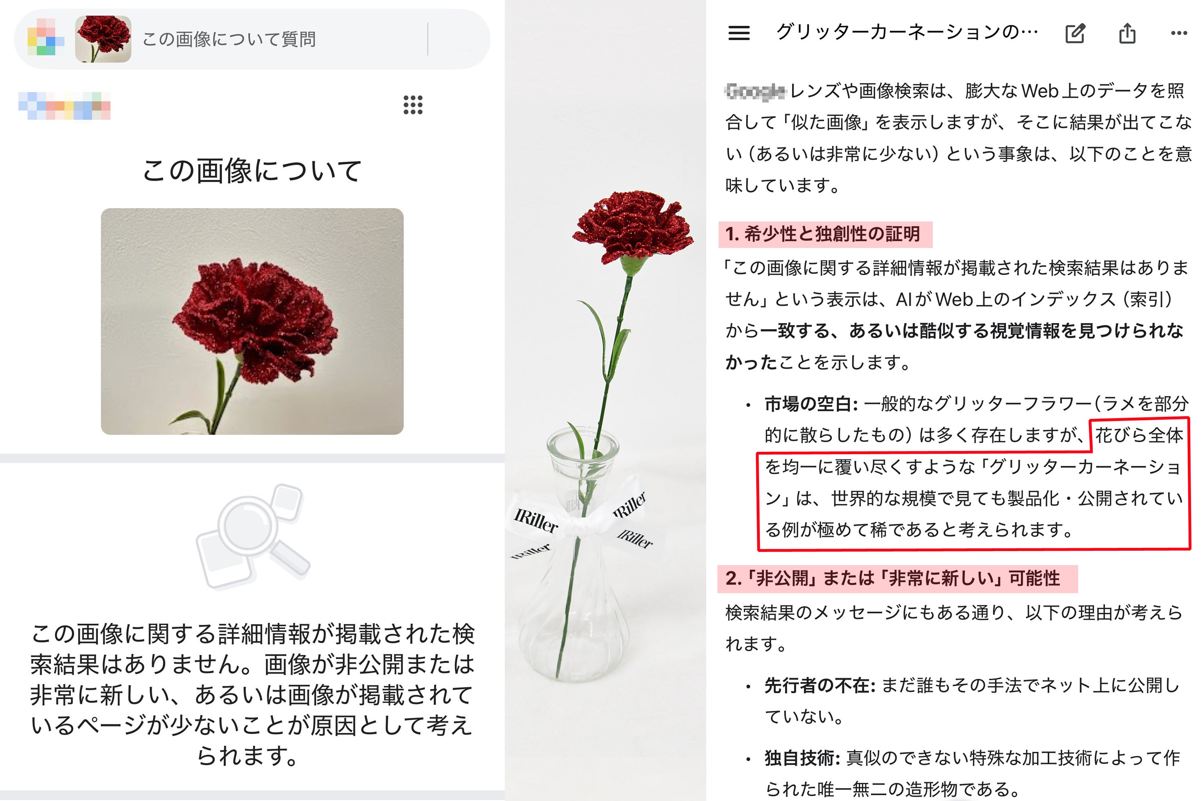Click the pixelated multicolor logo in the search bar

click(x=45, y=37)
